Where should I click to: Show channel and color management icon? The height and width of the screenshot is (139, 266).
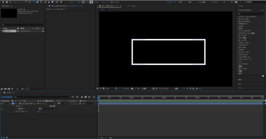pos(138,89)
